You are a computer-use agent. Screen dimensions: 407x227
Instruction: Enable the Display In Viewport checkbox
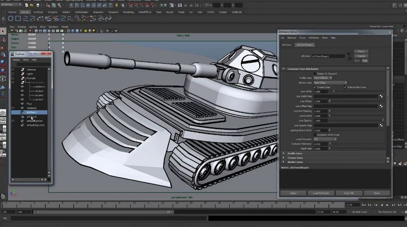point(315,73)
